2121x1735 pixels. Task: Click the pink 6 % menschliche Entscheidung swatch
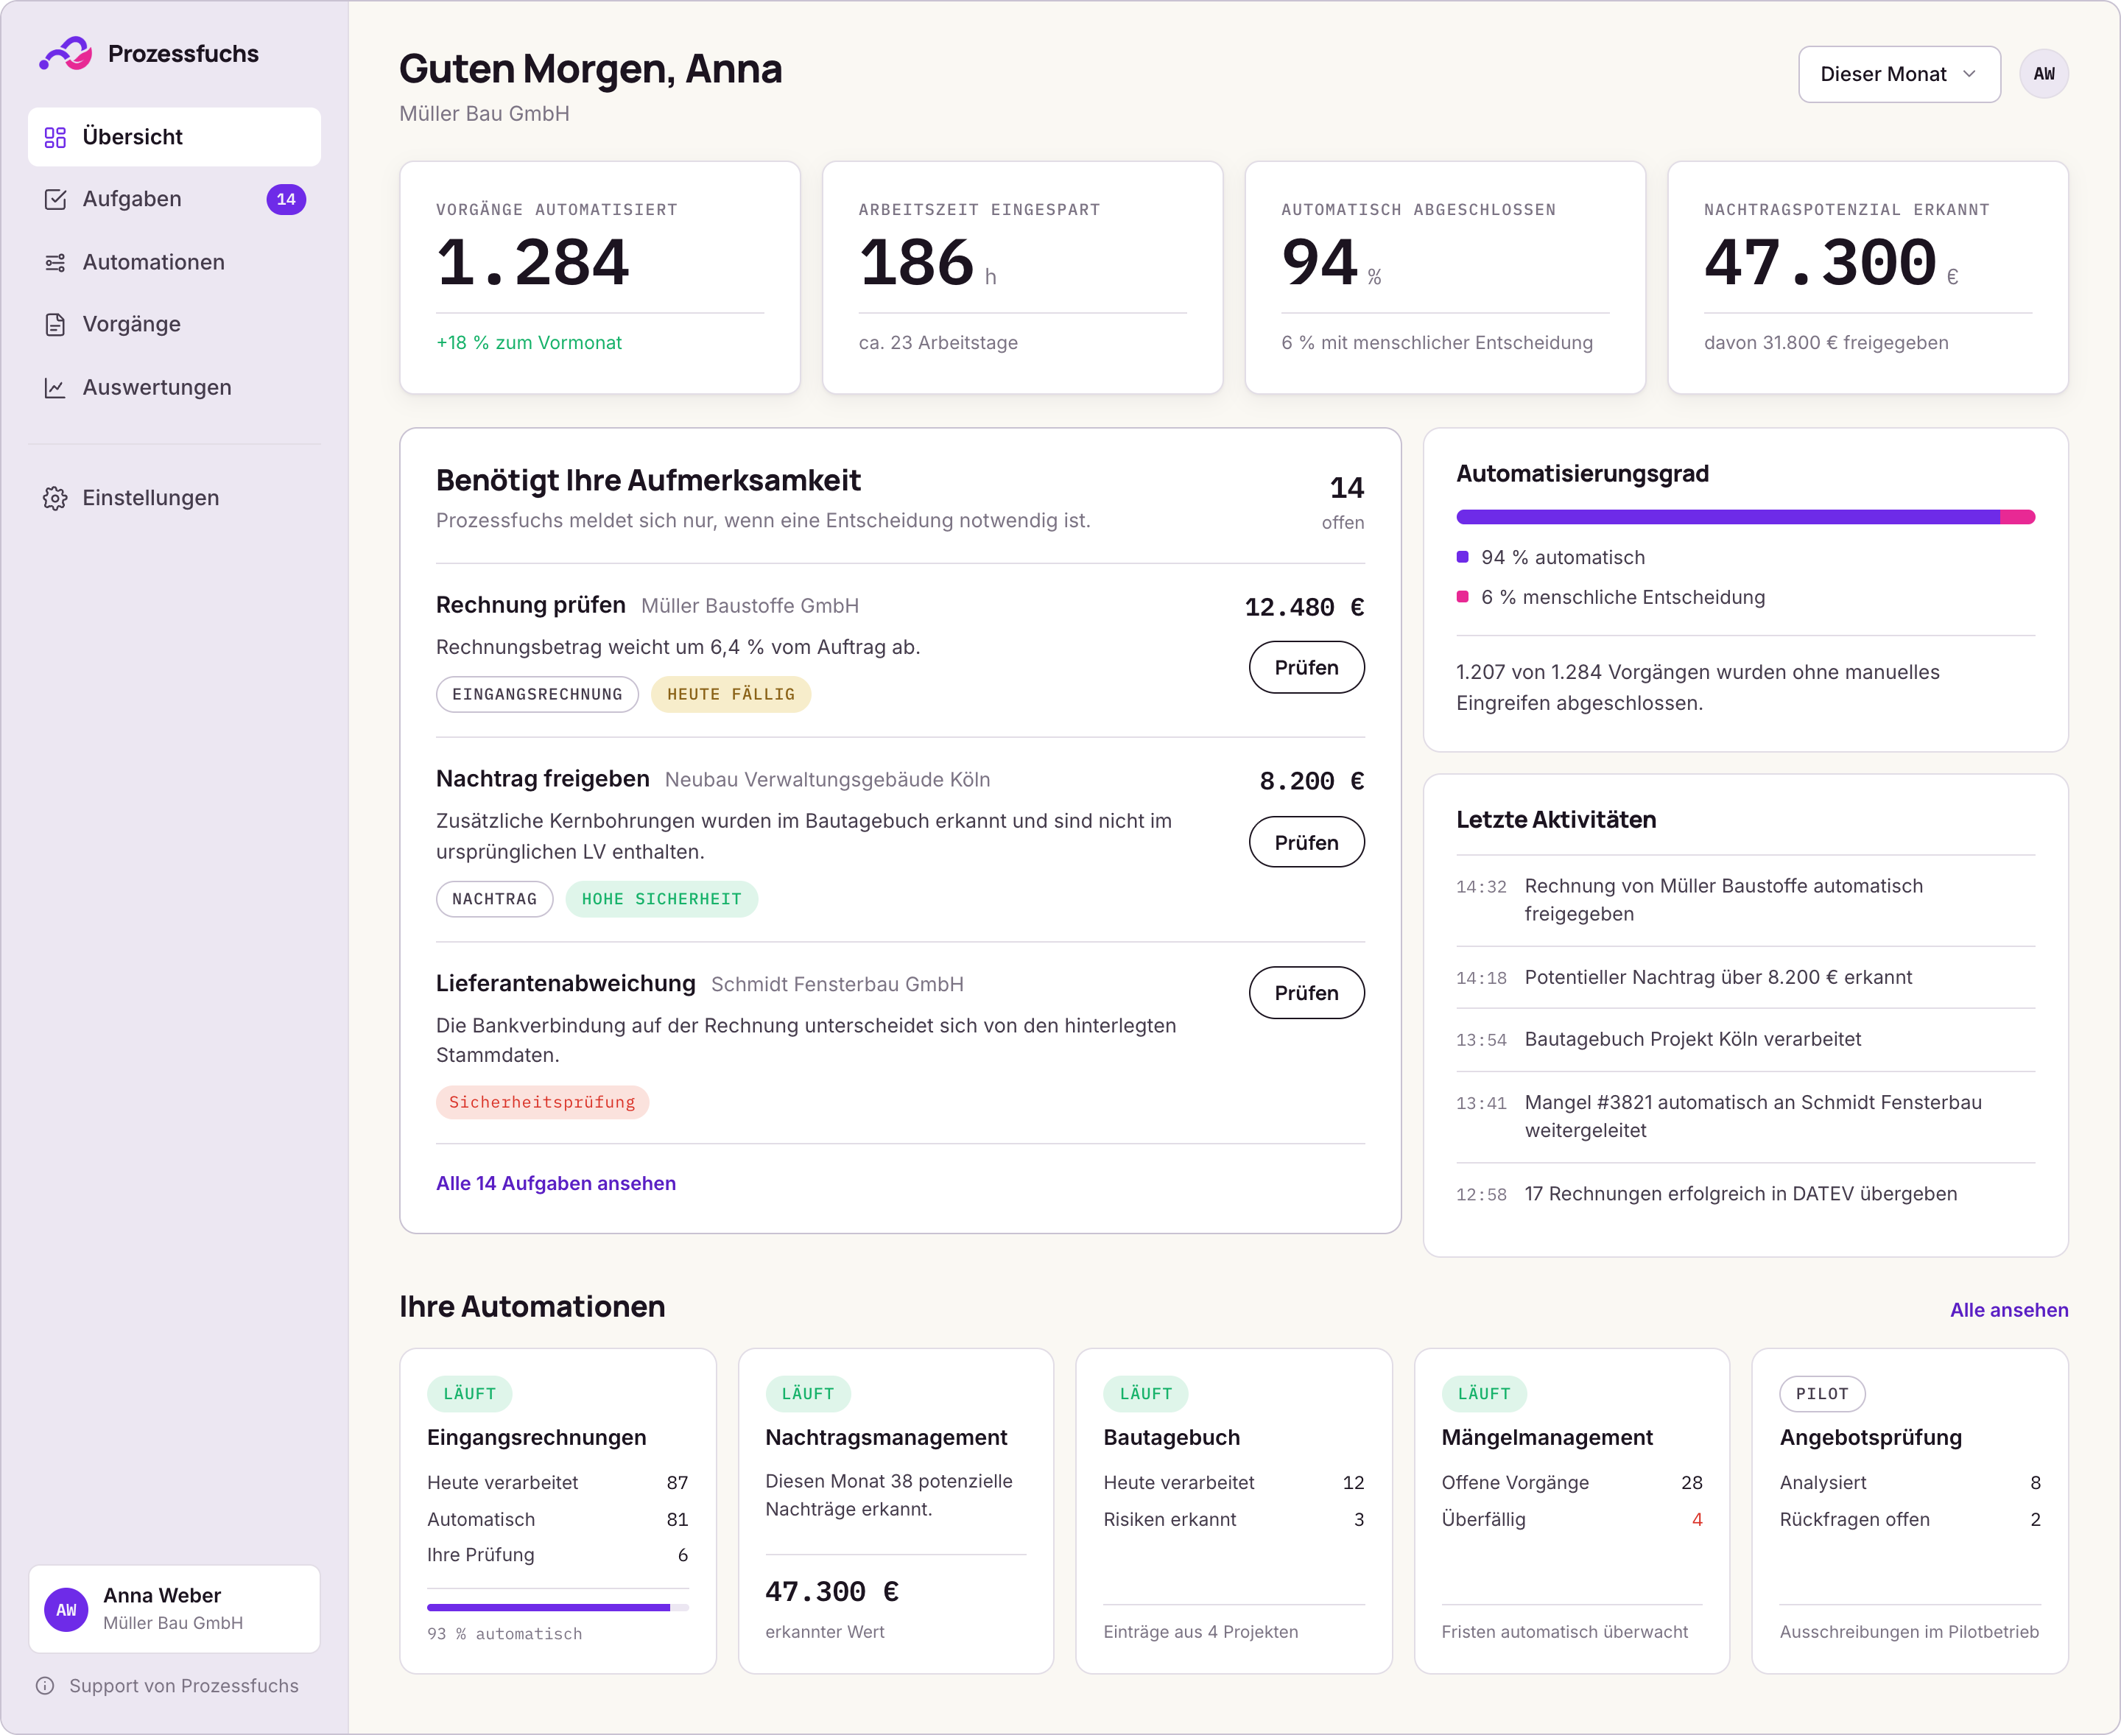tap(1463, 596)
